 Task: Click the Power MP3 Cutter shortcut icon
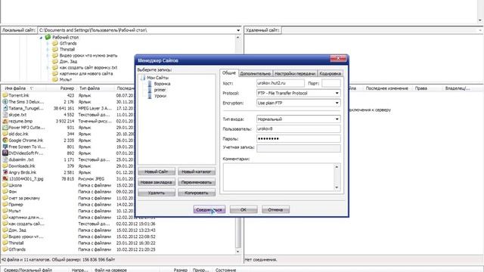(x=5, y=128)
